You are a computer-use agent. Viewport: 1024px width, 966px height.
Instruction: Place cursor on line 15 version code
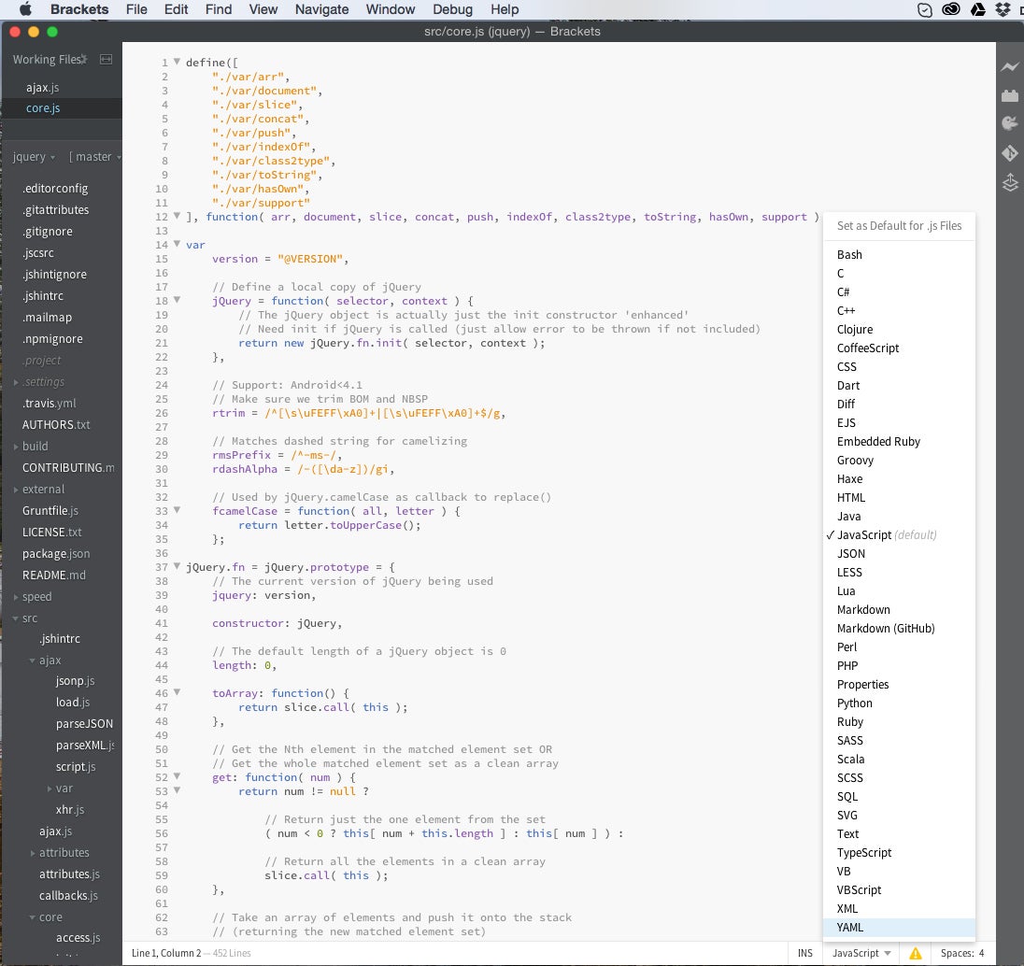tap(279, 259)
